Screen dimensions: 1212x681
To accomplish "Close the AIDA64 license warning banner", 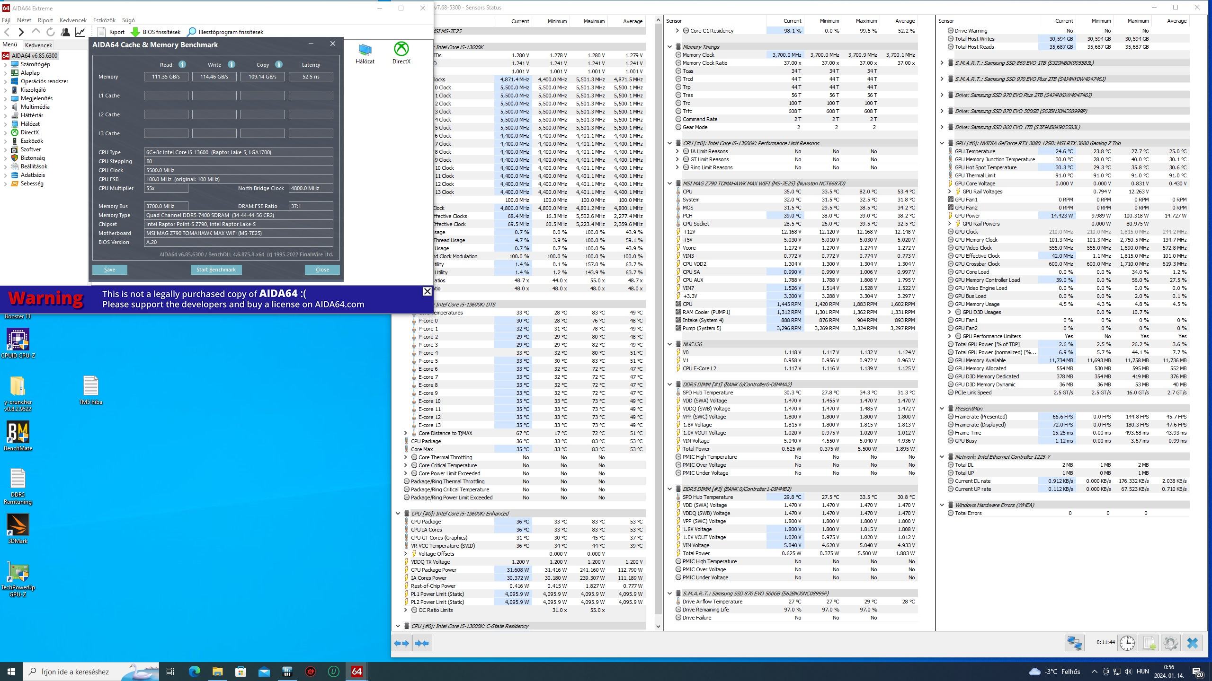I will [427, 291].
